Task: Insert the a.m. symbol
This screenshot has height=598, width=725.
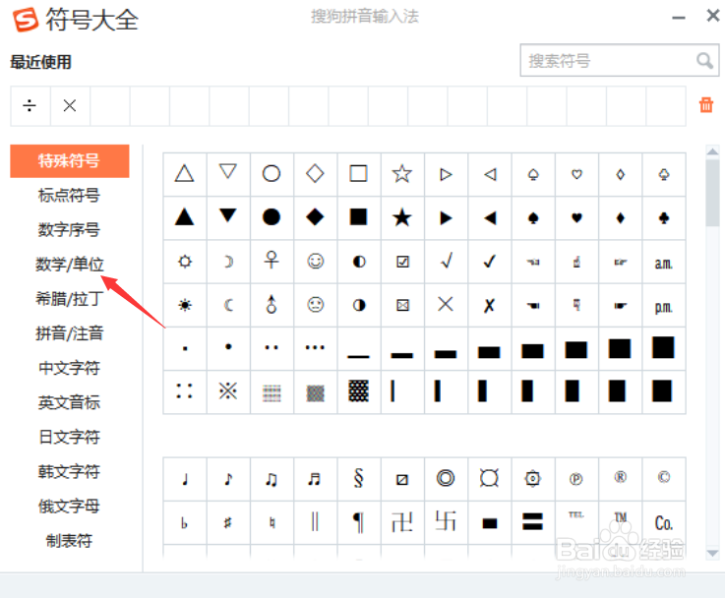Action: (663, 262)
